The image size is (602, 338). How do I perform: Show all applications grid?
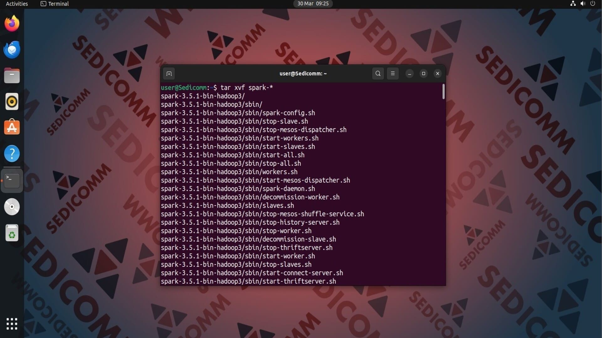(12, 324)
